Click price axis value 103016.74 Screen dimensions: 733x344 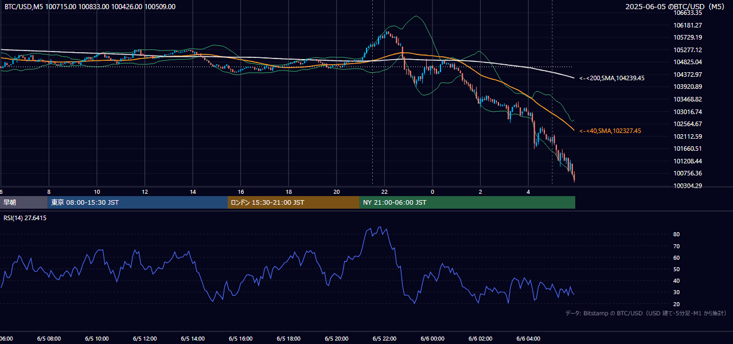(x=688, y=112)
